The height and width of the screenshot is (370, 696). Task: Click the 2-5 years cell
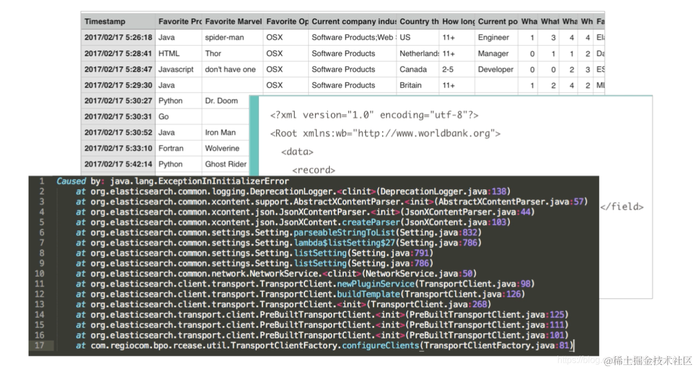click(458, 69)
